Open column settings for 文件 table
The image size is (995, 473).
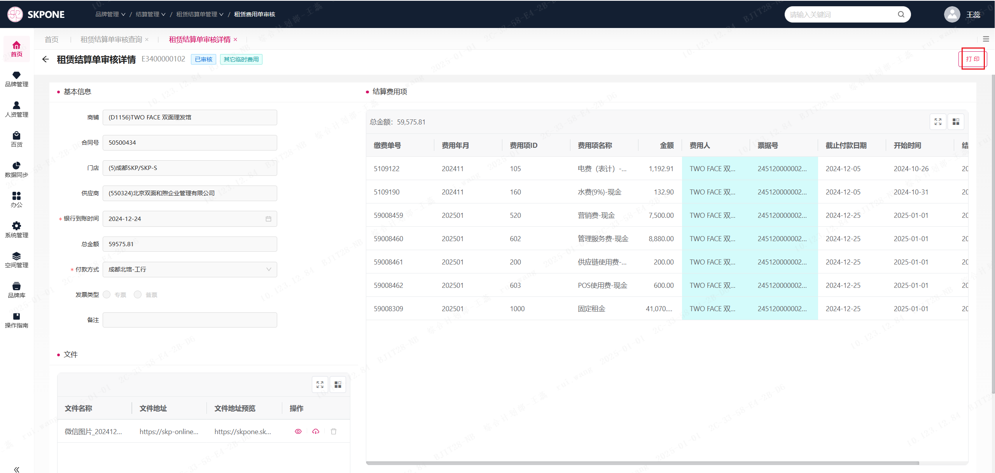click(338, 384)
